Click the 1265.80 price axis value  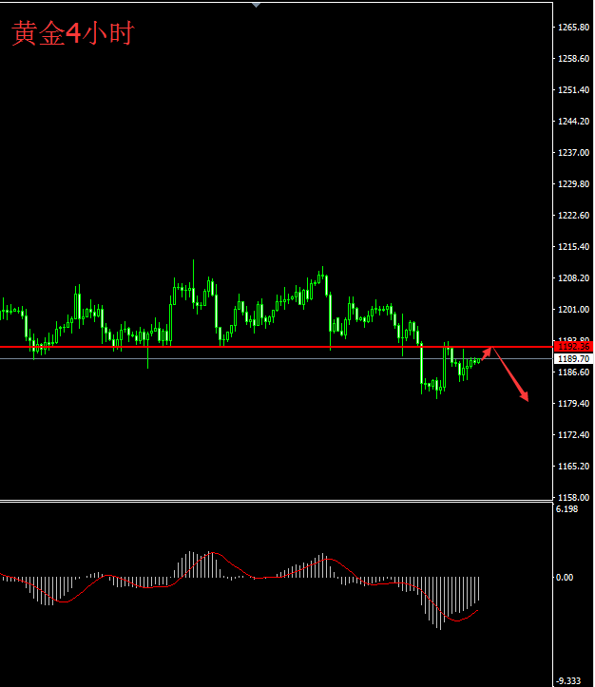point(573,28)
